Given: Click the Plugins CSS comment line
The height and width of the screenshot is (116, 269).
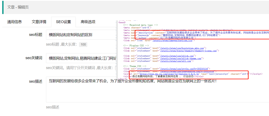Looking at the screenshot, I should point(136,46).
